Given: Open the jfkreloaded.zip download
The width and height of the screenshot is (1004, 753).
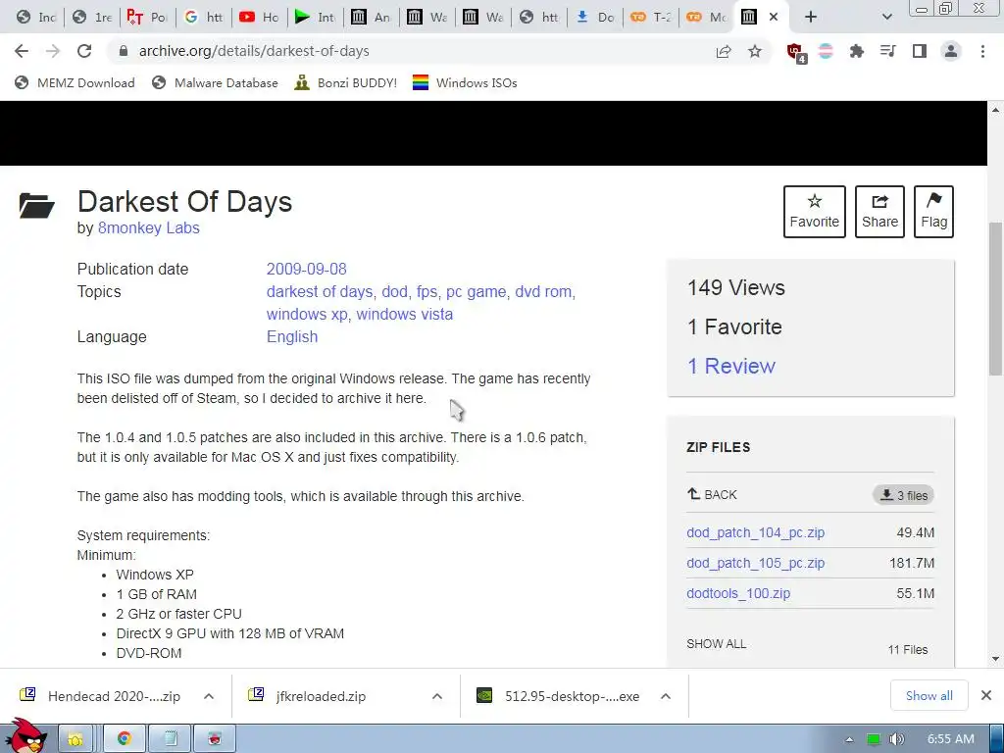Looking at the screenshot, I should [309, 696].
